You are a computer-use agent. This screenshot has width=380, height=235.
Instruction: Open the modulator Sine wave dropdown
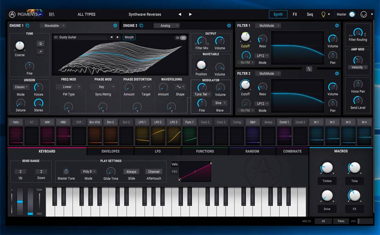click(220, 103)
